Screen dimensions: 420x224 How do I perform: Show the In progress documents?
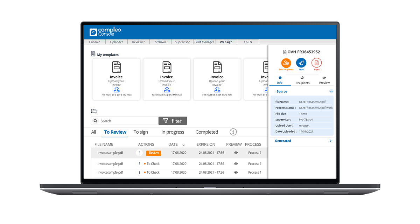click(173, 132)
